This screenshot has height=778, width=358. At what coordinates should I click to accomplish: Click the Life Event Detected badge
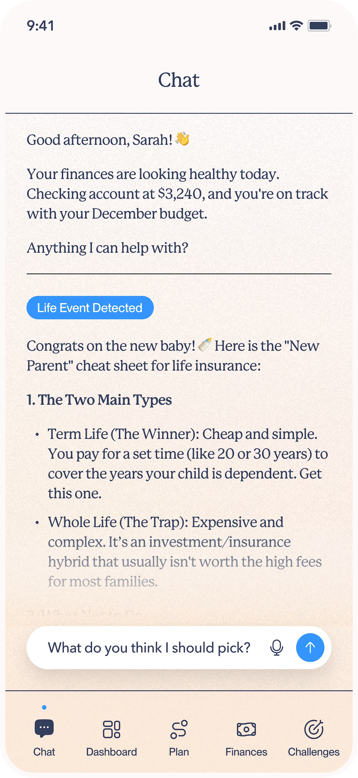point(90,307)
